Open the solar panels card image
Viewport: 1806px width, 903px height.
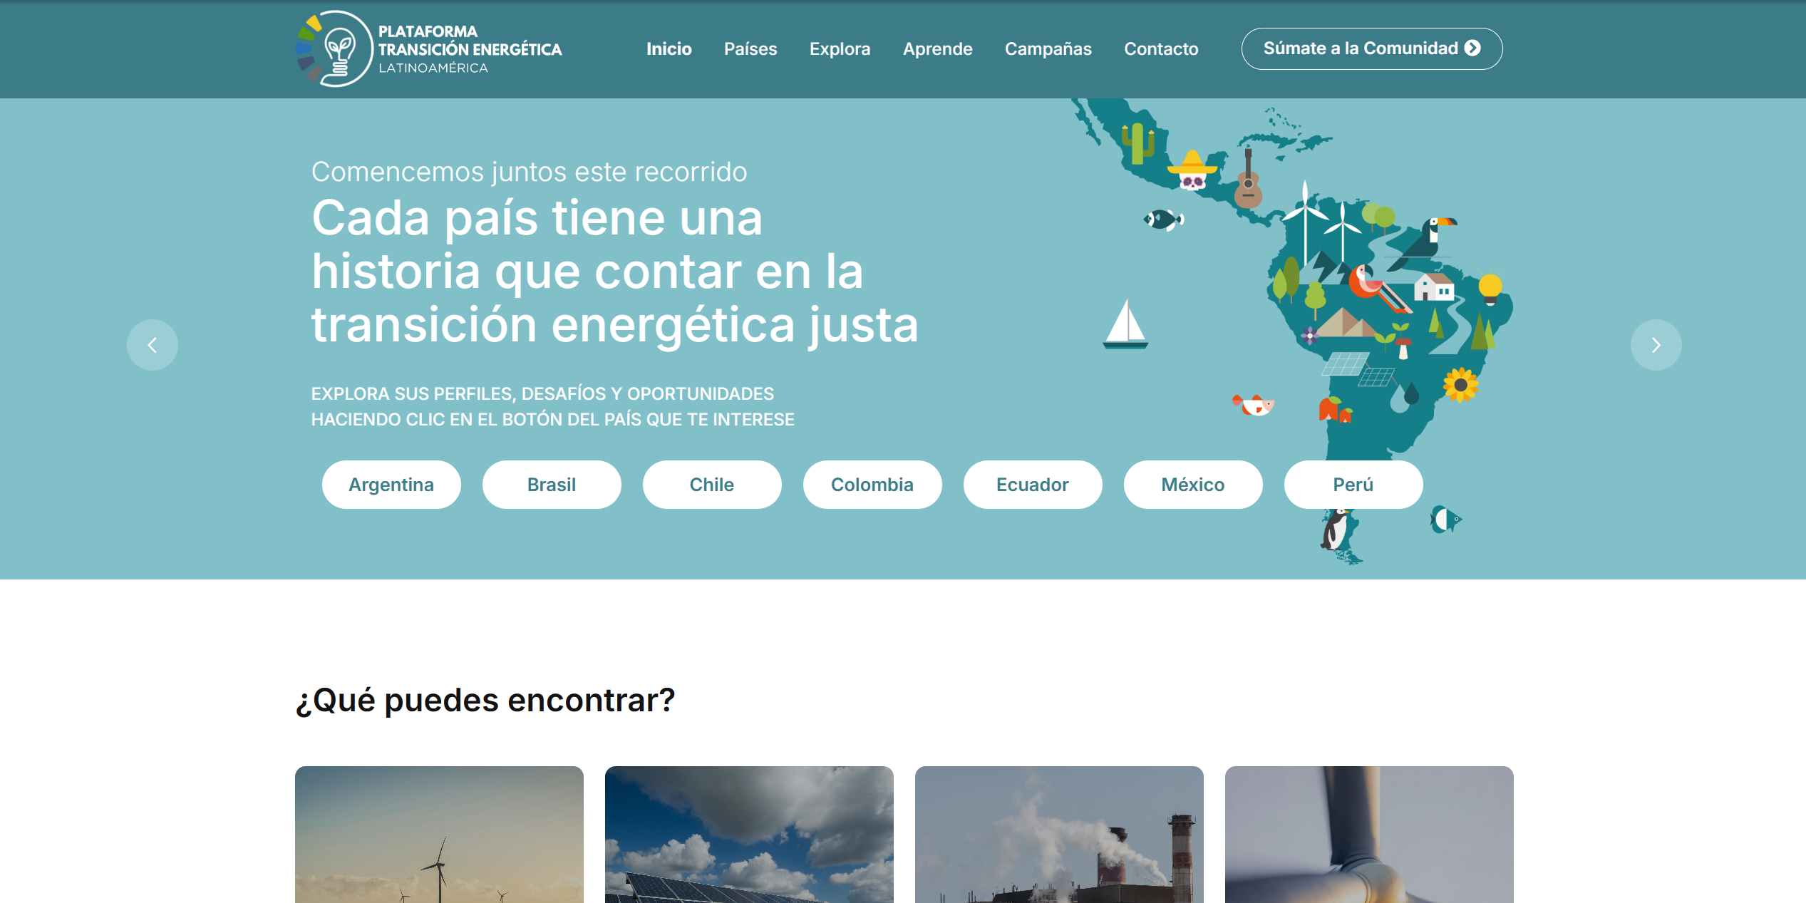(x=749, y=834)
